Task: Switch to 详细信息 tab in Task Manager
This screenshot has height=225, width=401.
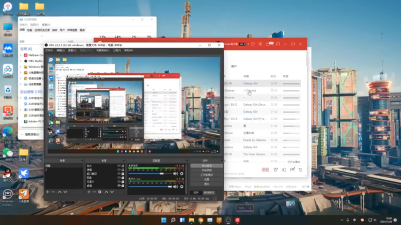Action: pyautogui.click(x=72, y=30)
